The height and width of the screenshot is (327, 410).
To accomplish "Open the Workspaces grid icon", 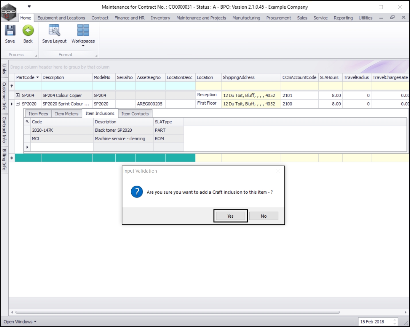I will (83, 30).
